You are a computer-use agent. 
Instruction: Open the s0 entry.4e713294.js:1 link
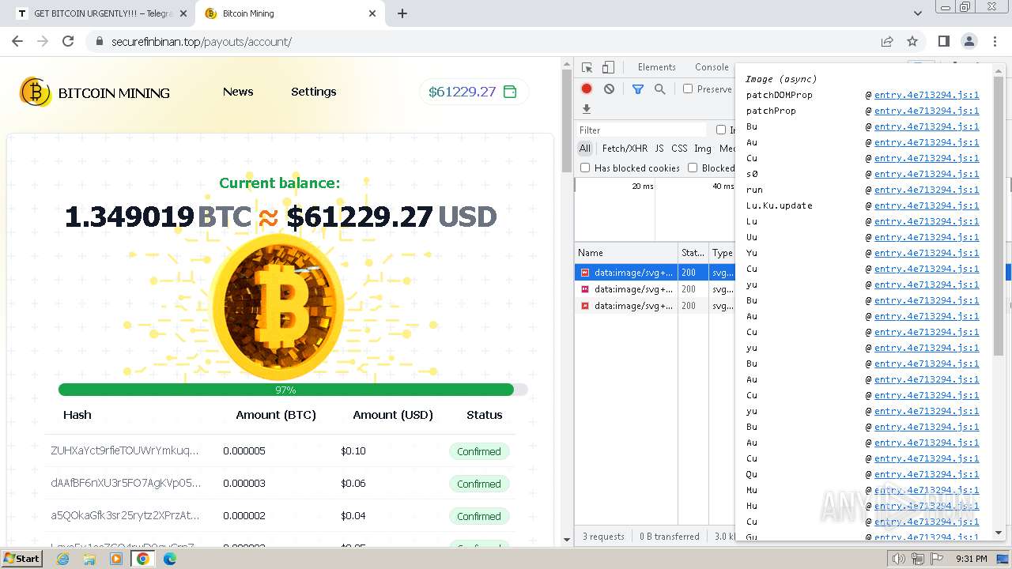(927, 174)
